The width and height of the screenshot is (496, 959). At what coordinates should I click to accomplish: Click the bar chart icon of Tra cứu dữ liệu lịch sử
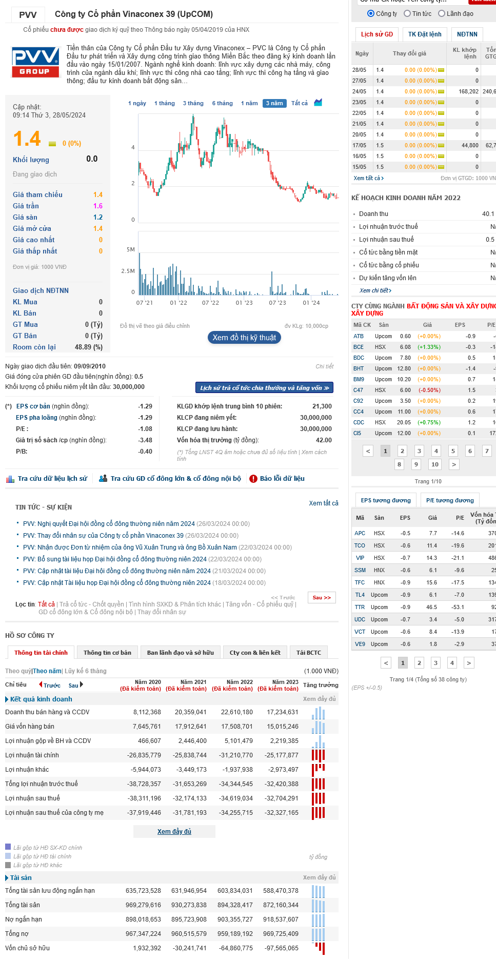10,479
